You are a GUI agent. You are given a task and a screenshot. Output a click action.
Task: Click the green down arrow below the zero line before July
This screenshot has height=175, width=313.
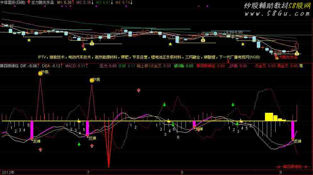(x=79, y=144)
